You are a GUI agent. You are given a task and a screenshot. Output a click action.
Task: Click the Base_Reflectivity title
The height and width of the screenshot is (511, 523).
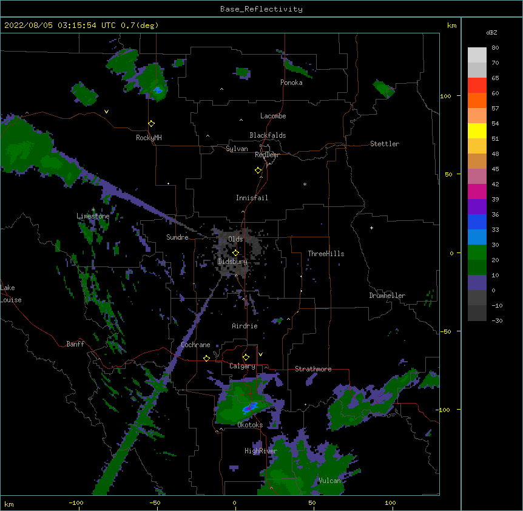pos(261,9)
